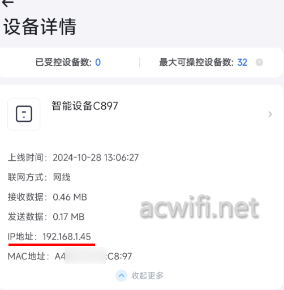Click the MAC address row
The image size is (284, 290).
pyautogui.click(x=70, y=256)
